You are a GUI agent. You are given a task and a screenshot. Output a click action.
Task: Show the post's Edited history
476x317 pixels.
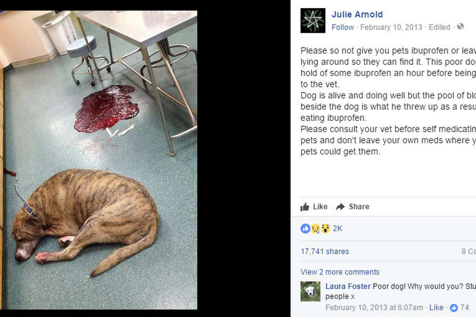click(x=439, y=27)
